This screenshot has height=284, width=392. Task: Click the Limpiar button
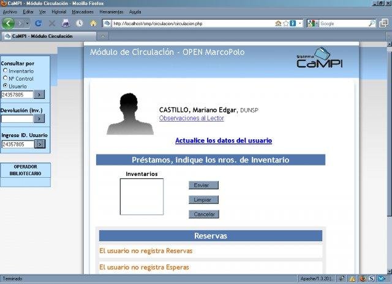pyautogui.click(x=204, y=200)
